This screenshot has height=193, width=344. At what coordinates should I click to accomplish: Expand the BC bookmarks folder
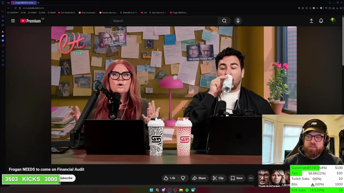tap(23, 13)
